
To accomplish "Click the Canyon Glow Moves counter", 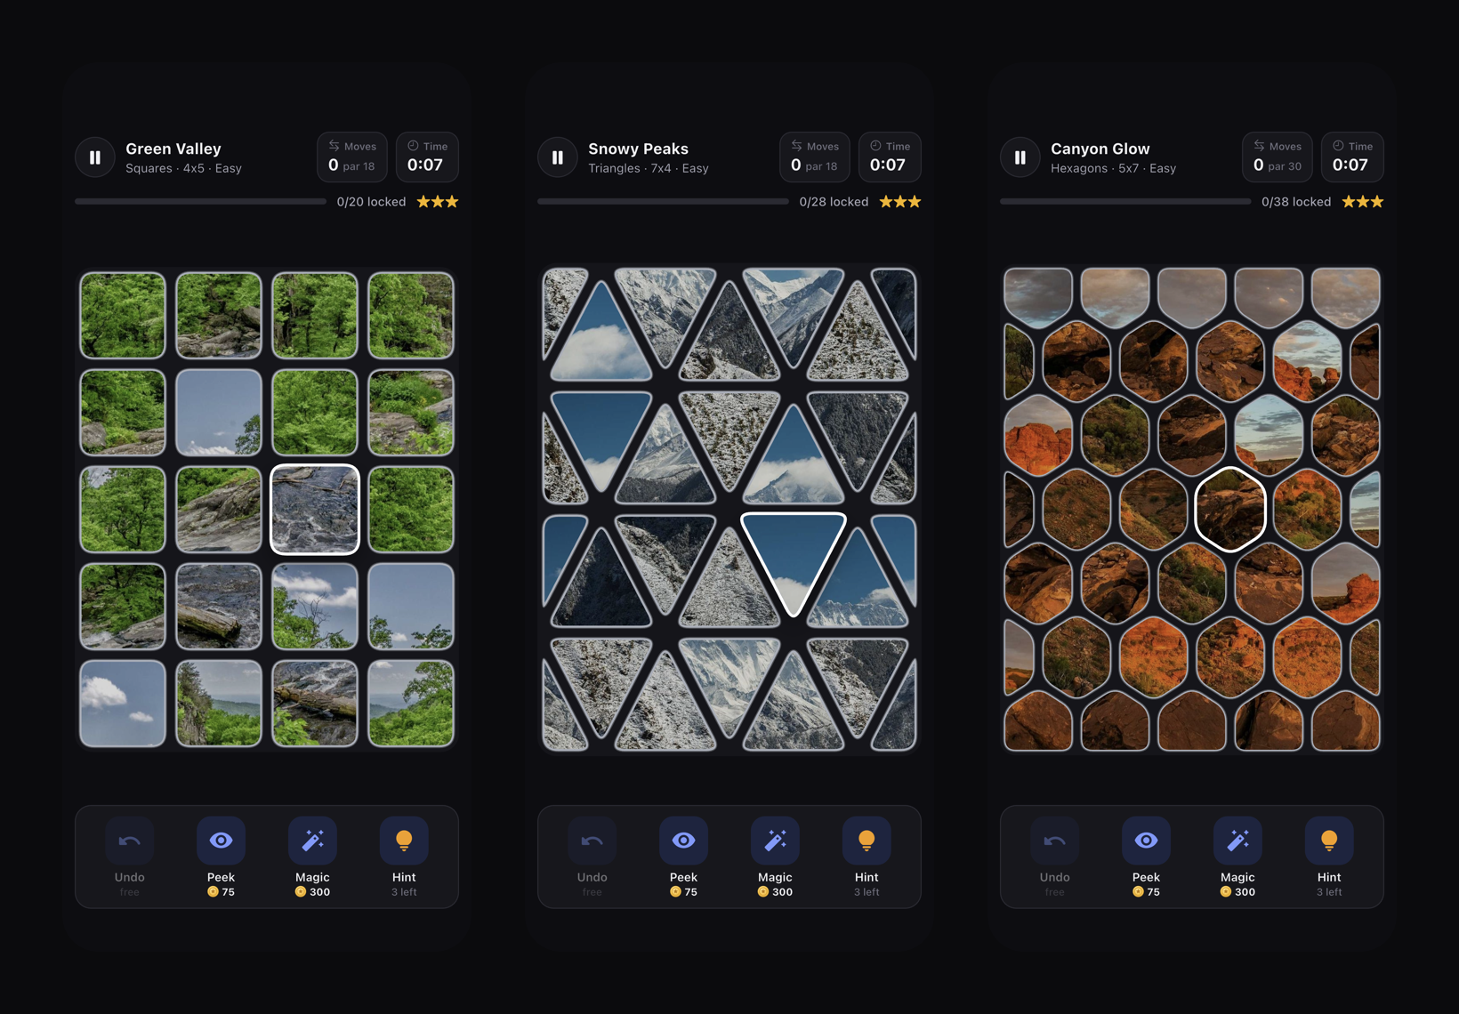I will click(1278, 157).
